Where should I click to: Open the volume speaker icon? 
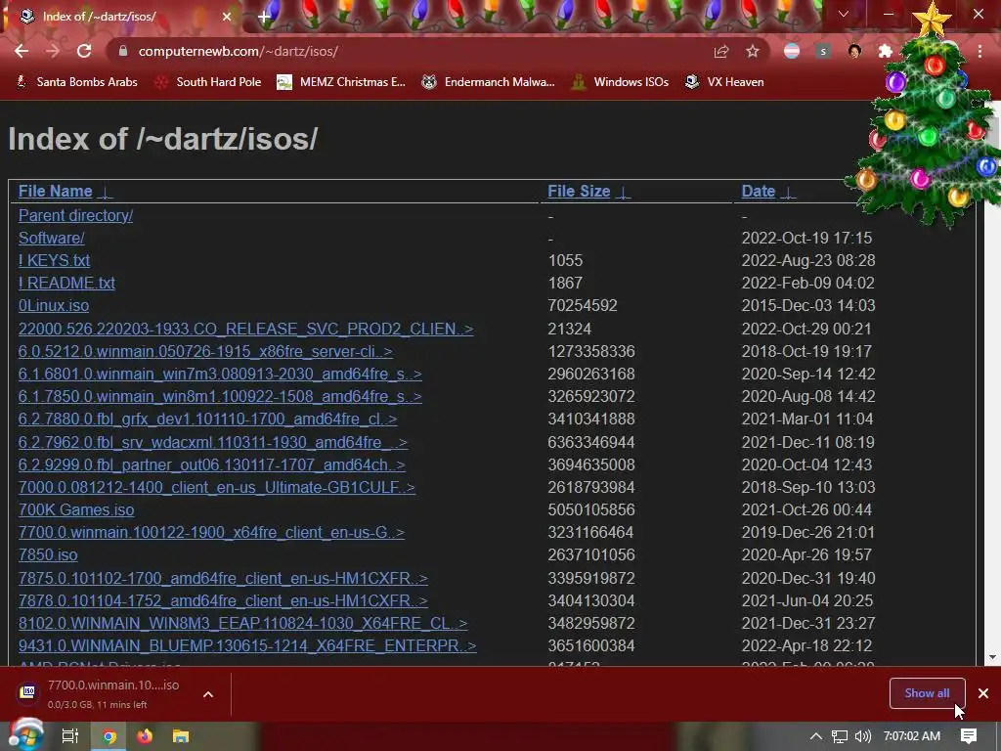[x=863, y=736]
